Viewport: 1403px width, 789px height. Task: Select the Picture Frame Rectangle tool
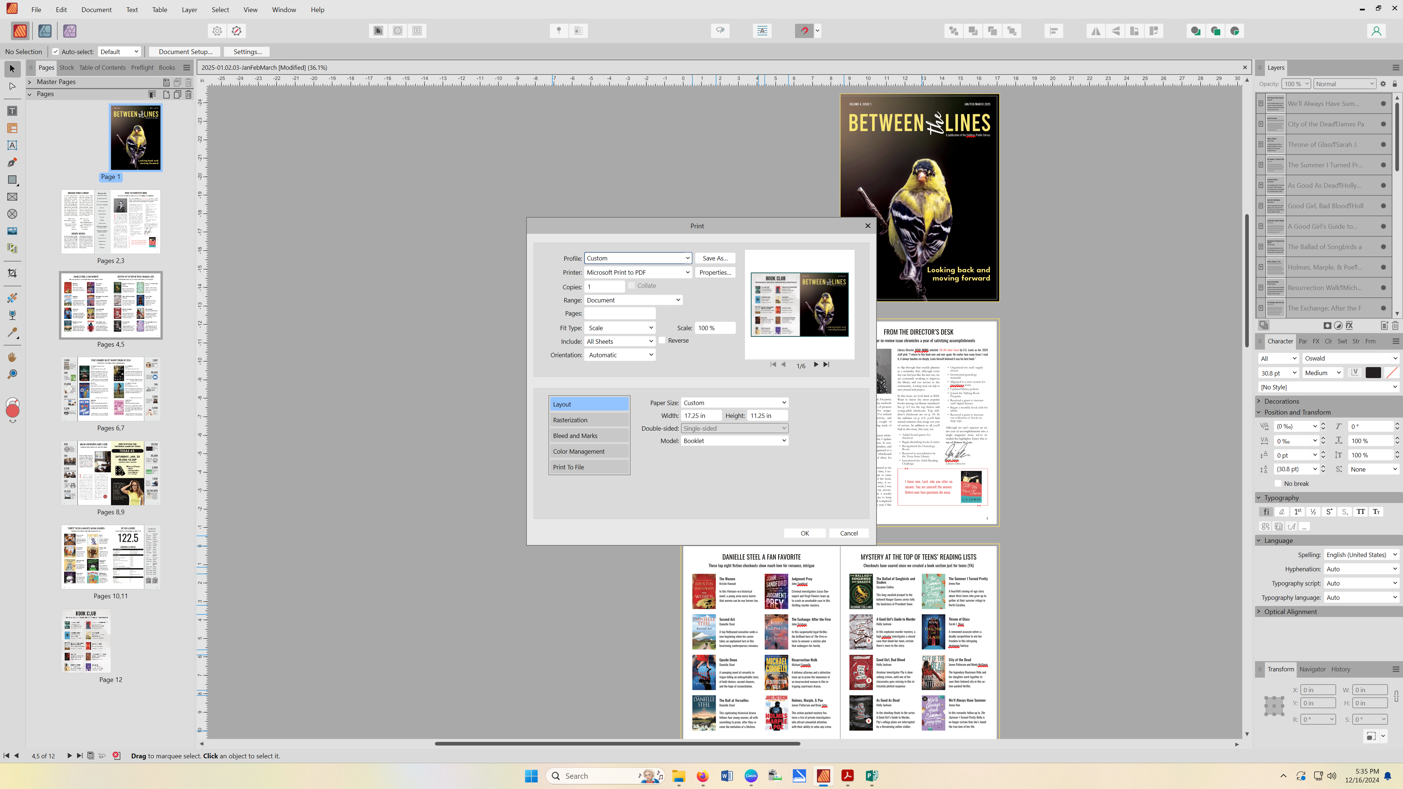12,197
